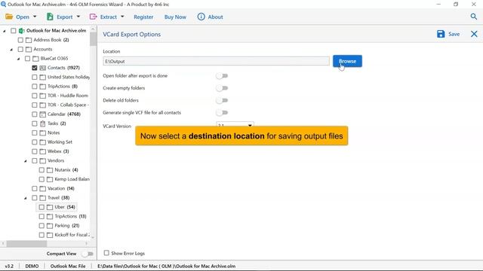Close the VCard Export Options panel
Screen dimensions: 483x271
coord(474,34)
